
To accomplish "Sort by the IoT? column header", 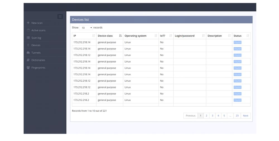I will 166,36.
